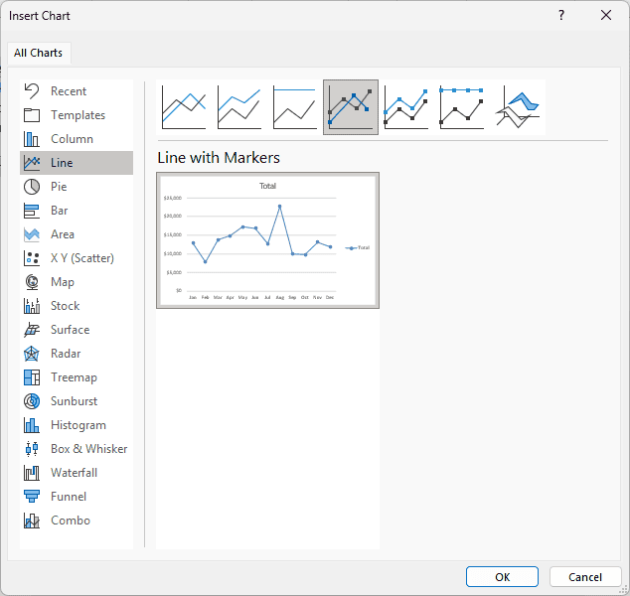Choose the Funnel chart category
630x596 pixels.
click(x=77, y=497)
